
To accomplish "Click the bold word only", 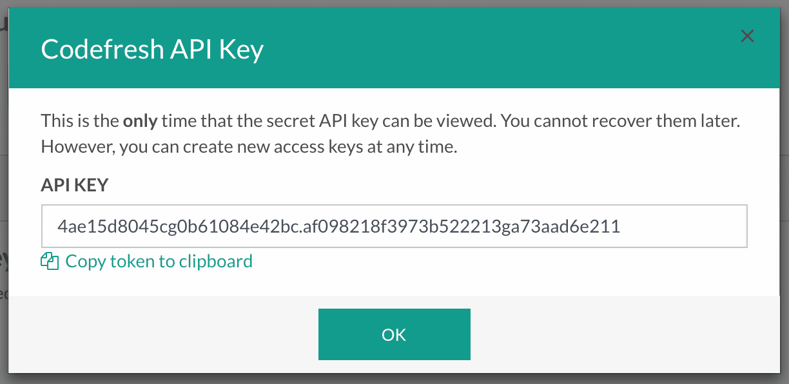I will click(x=141, y=120).
